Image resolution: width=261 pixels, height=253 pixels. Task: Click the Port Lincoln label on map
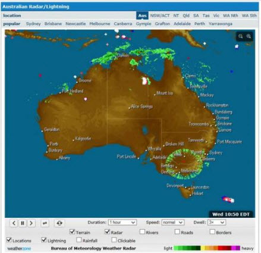[x=127, y=157]
